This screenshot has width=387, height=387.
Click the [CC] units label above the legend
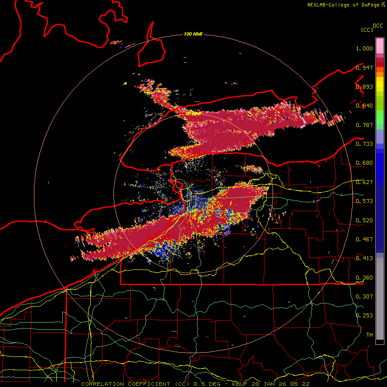pyautogui.click(x=367, y=30)
